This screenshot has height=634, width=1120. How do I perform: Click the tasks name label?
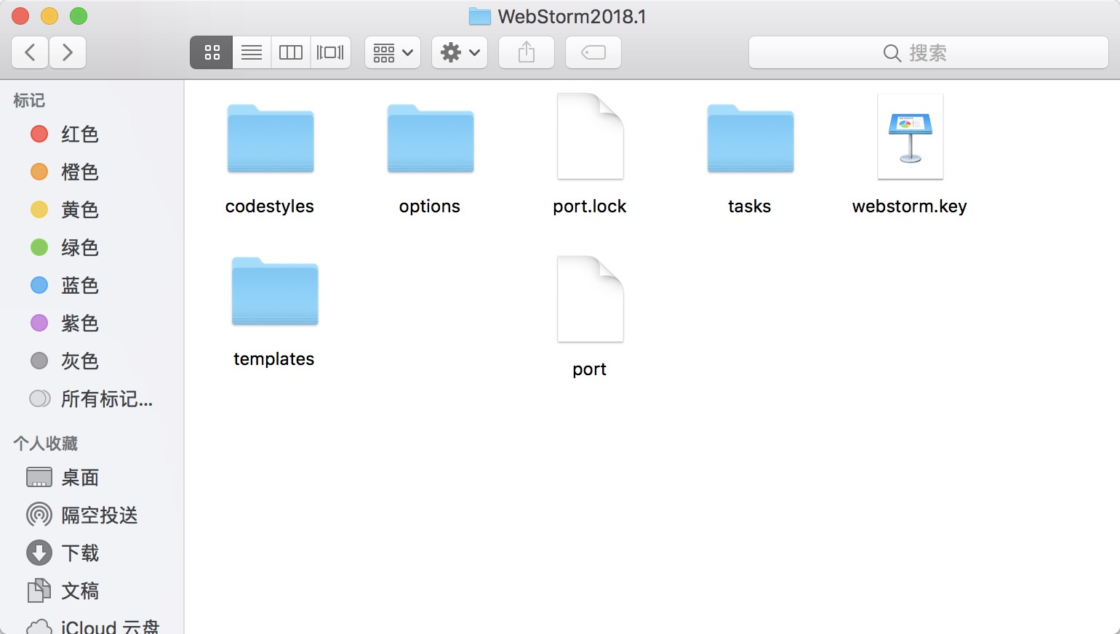tap(750, 206)
